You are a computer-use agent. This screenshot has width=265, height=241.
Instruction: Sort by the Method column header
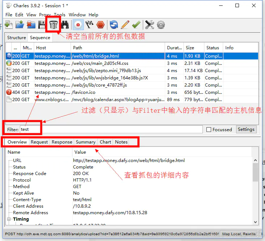(x=27, y=48)
